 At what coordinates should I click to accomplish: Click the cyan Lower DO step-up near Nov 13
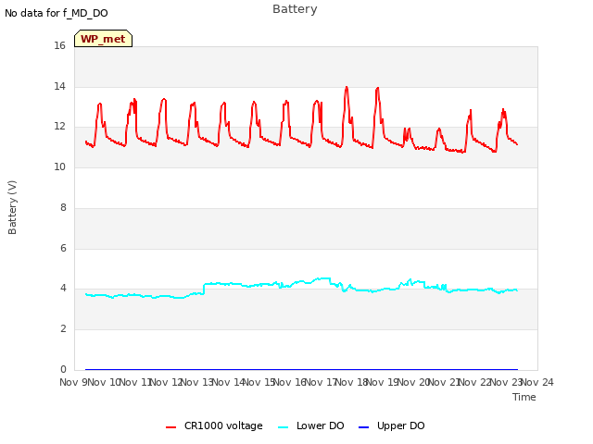pos(204,289)
